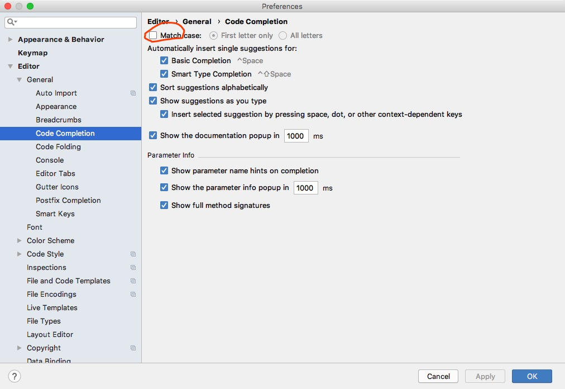The height and width of the screenshot is (389, 565).
Task: Uncheck Sort suggestions alphabetically
Action: pyautogui.click(x=153, y=87)
